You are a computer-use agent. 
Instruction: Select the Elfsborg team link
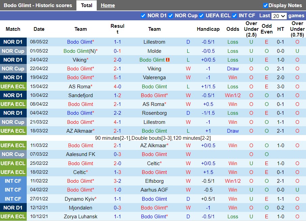154,181
